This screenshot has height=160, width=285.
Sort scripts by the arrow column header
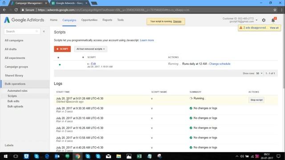(x=83, y=57)
